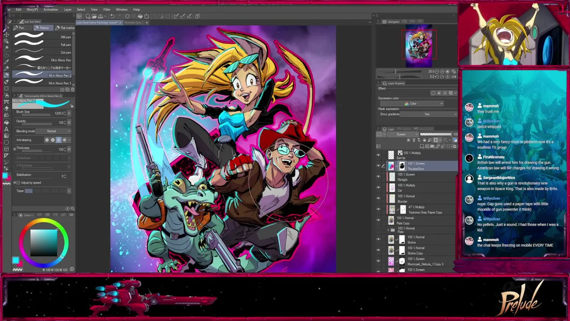The width and height of the screenshot is (570, 321).
Task: Click the Lock layer icon
Action: click(424, 140)
